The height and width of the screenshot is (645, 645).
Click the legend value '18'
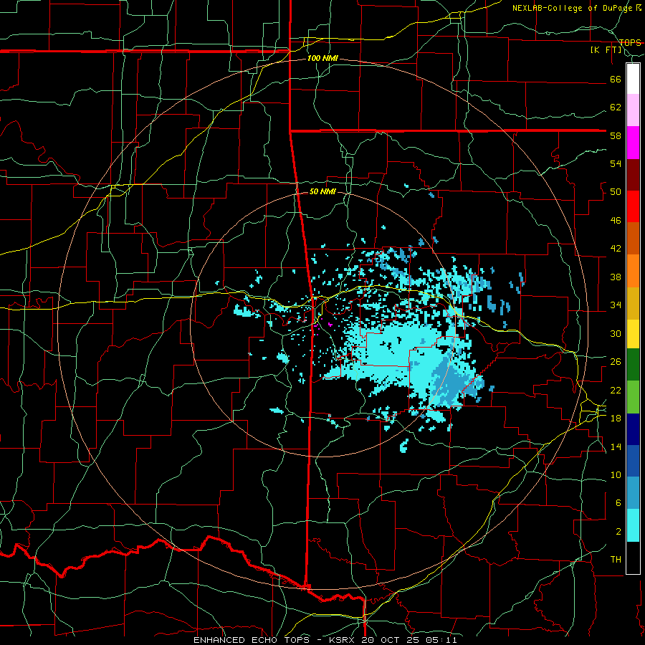click(616, 419)
